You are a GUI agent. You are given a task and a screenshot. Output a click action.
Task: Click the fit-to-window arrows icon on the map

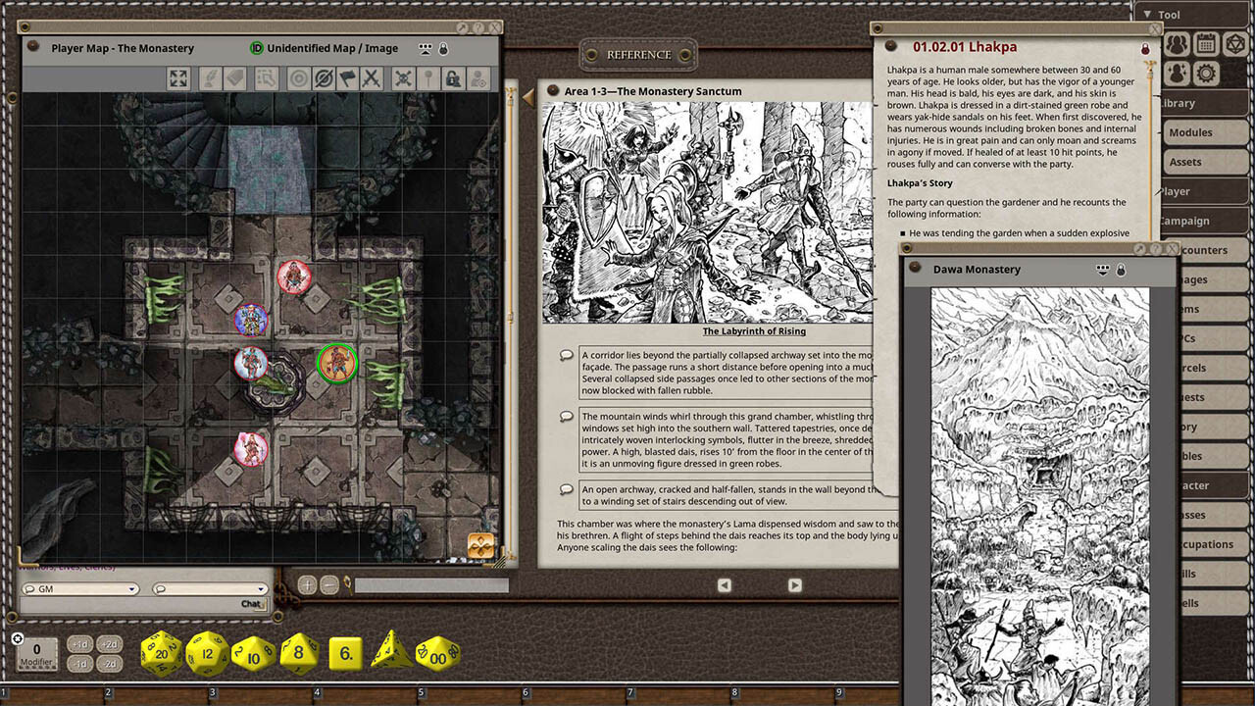coord(178,78)
